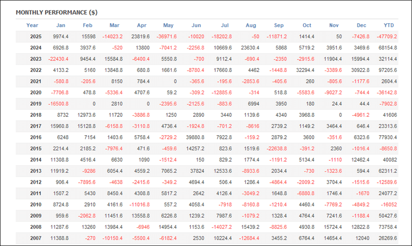Click the "Year" column header

click(32, 26)
